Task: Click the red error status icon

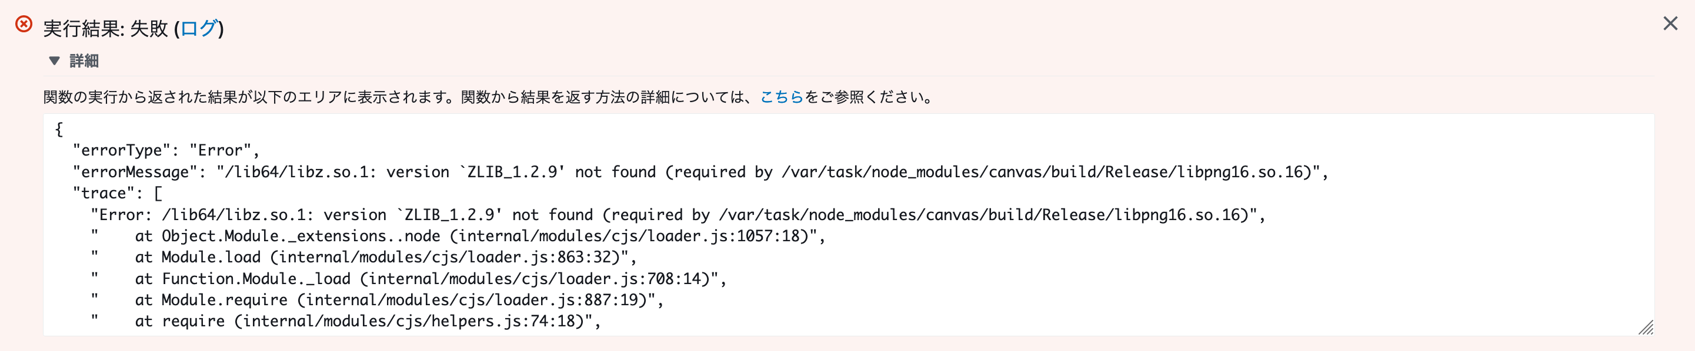Action: pos(24,25)
